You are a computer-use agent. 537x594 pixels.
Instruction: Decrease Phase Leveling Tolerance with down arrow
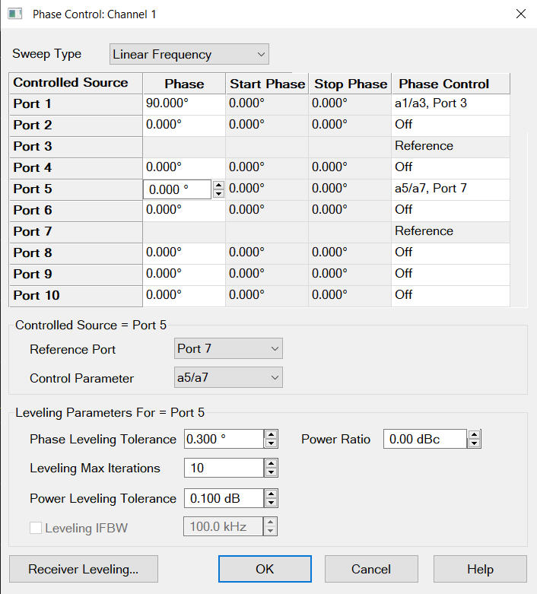pos(271,443)
